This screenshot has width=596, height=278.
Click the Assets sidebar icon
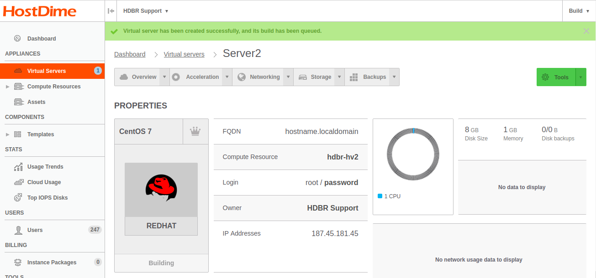[18, 102]
